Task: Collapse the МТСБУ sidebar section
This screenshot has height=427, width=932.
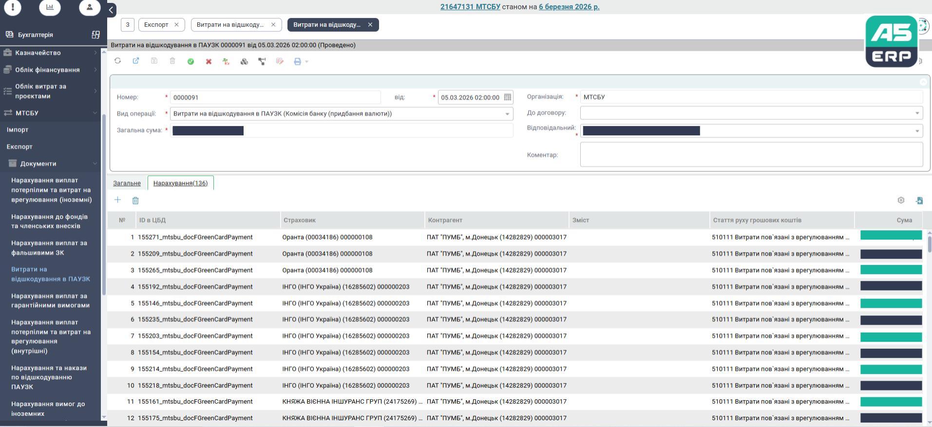Action: click(95, 113)
